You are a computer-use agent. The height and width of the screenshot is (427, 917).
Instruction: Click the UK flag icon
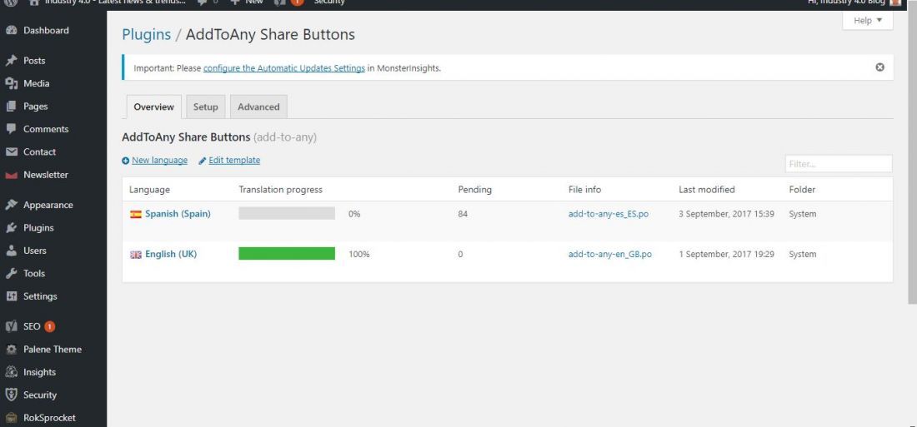[136, 255]
